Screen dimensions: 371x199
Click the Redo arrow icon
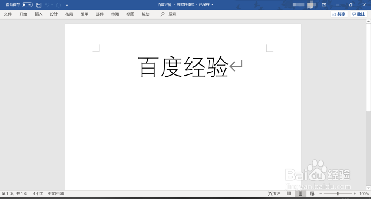coord(59,5)
